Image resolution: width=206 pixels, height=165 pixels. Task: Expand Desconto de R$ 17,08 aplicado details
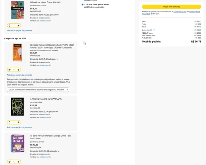click(44, 151)
